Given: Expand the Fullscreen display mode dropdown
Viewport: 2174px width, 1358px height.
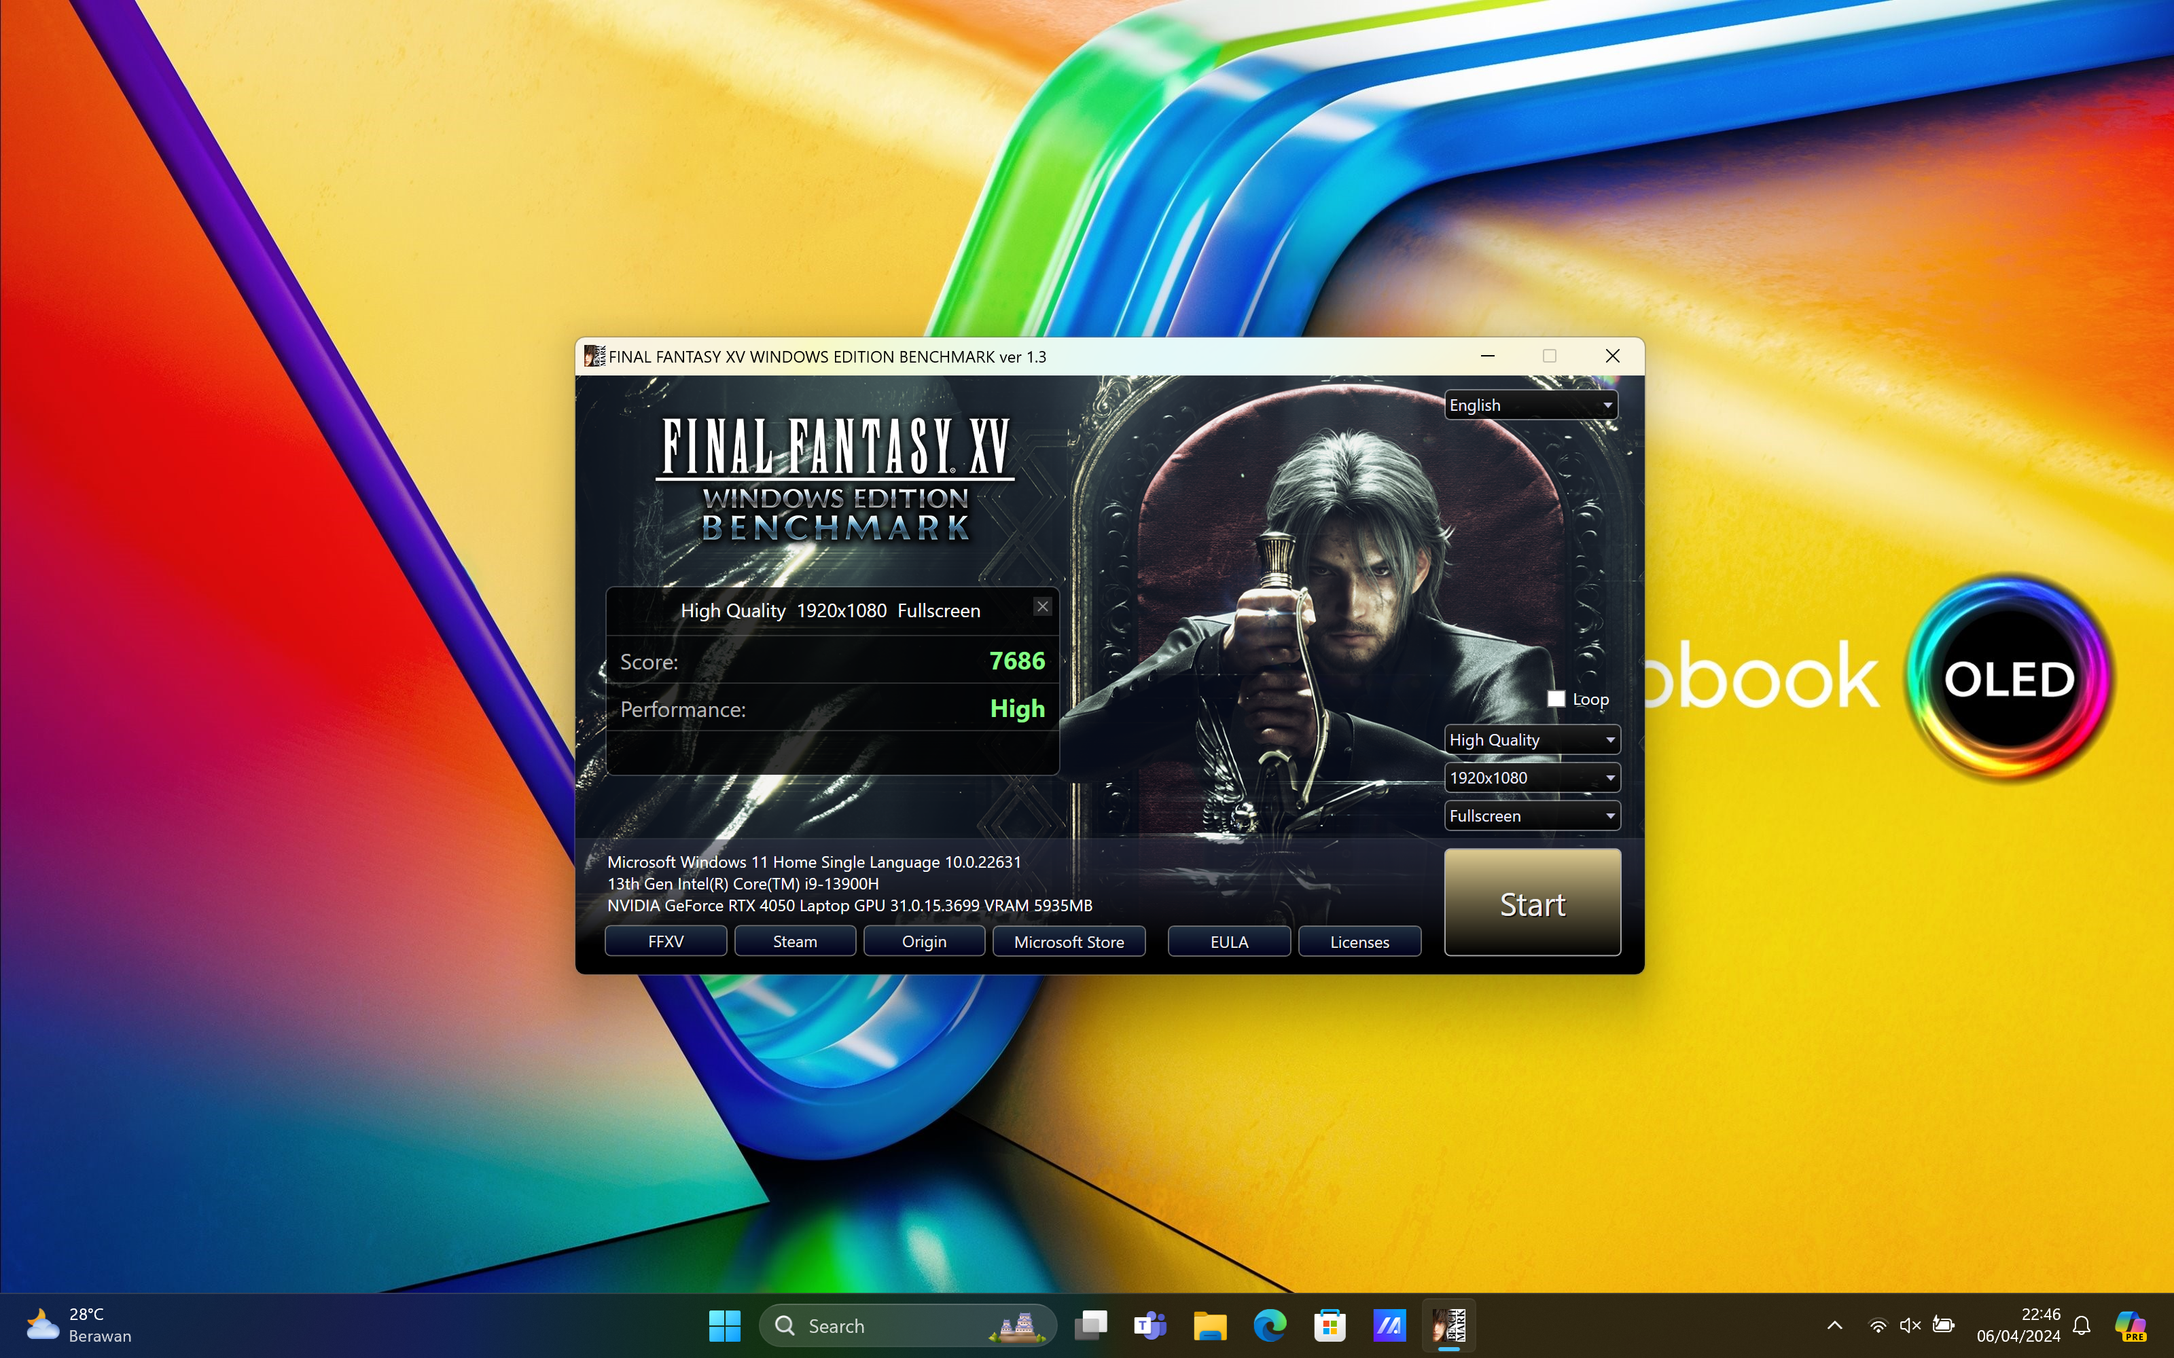Looking at the screenshot, I should coord(1531,816).
